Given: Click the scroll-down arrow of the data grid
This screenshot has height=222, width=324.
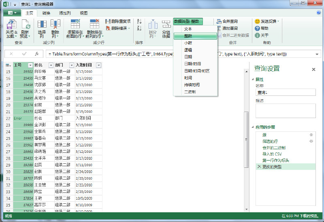Looking at the screenshot, I should (246, 209).
